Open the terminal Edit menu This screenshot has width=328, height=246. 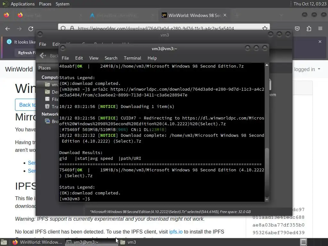tap(79, 58)
